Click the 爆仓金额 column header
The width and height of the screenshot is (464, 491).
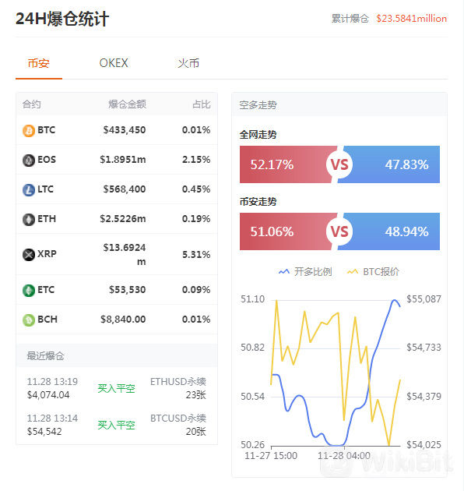point(128,104)
